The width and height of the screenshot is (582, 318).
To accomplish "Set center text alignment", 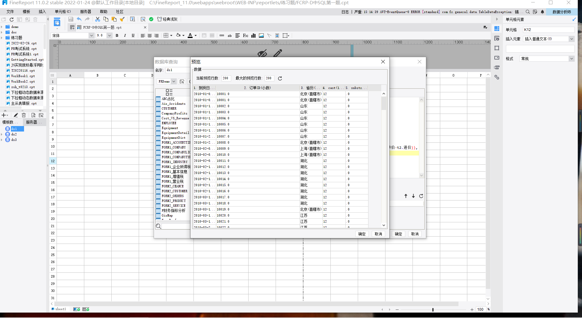I will tap(150, 36).
